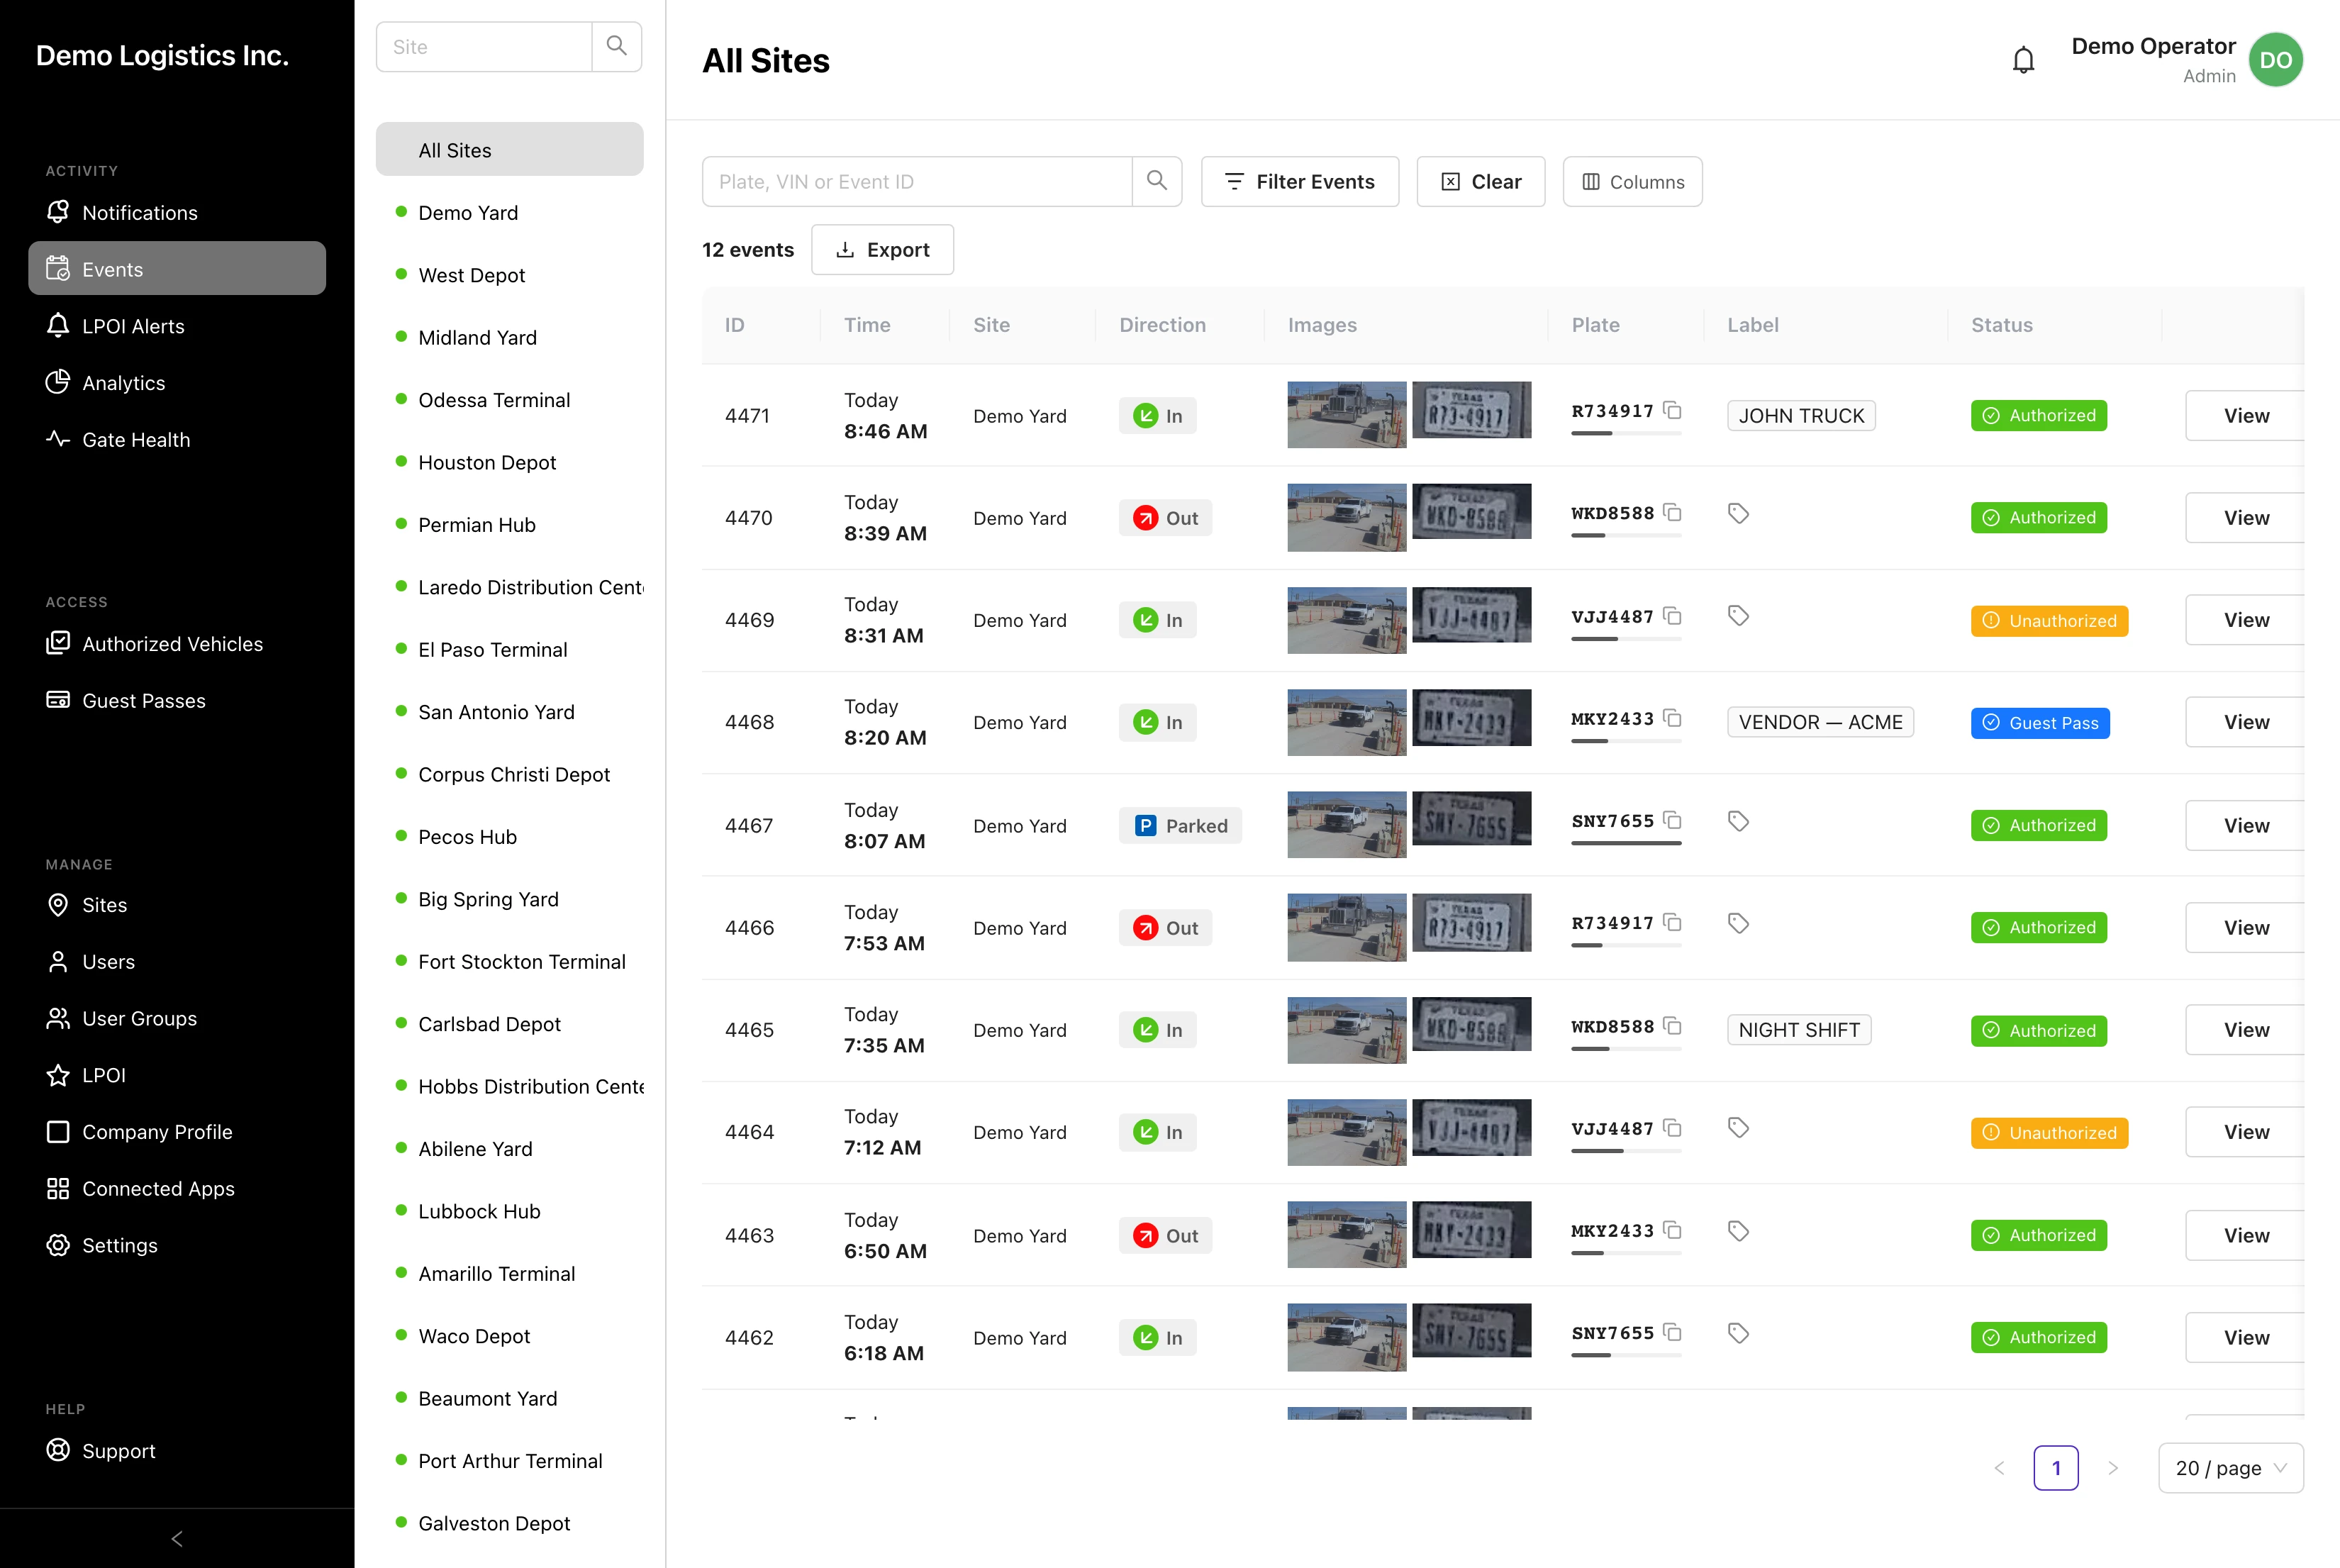Open Connected Apps page

(x=177, y=1188)
